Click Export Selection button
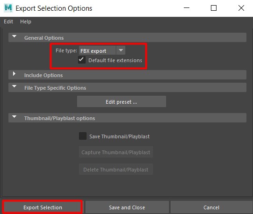The width and height of the screenshot is (253, 214). tap(43, 207)
